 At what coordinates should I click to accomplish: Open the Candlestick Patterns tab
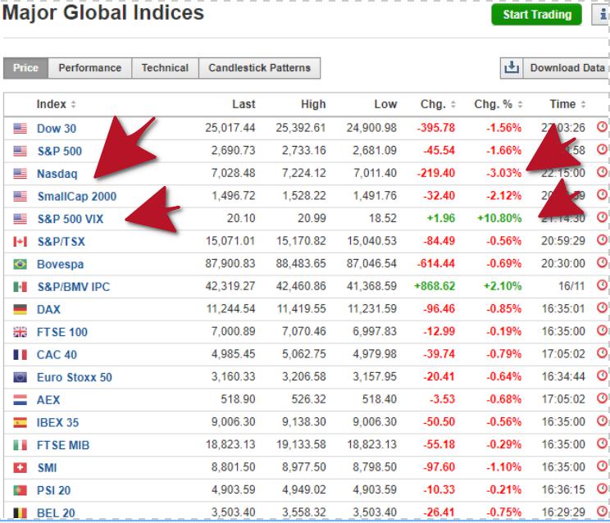[x=259, y=68]
